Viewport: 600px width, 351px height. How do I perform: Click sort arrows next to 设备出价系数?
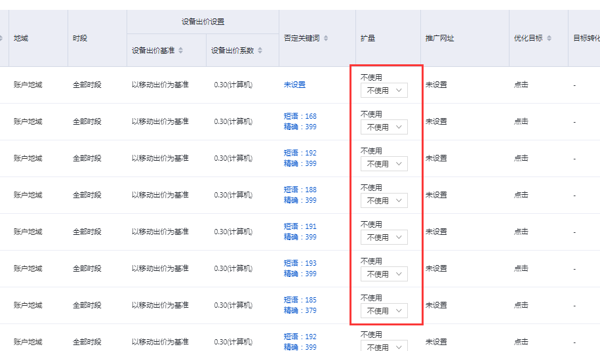pyautogui.click(x=260, y=51)
